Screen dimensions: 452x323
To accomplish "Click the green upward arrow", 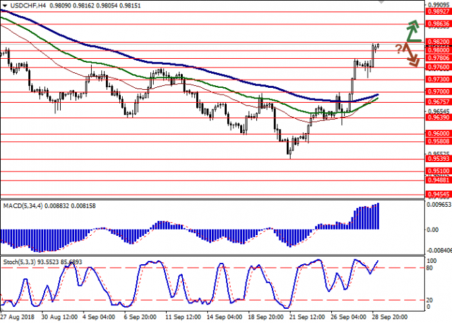I will (413, 30).
